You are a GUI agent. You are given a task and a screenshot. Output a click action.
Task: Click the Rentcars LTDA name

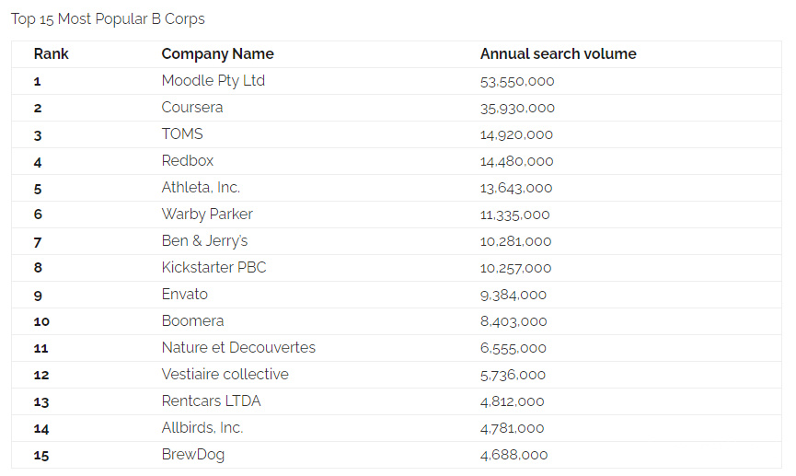point(211,401)
